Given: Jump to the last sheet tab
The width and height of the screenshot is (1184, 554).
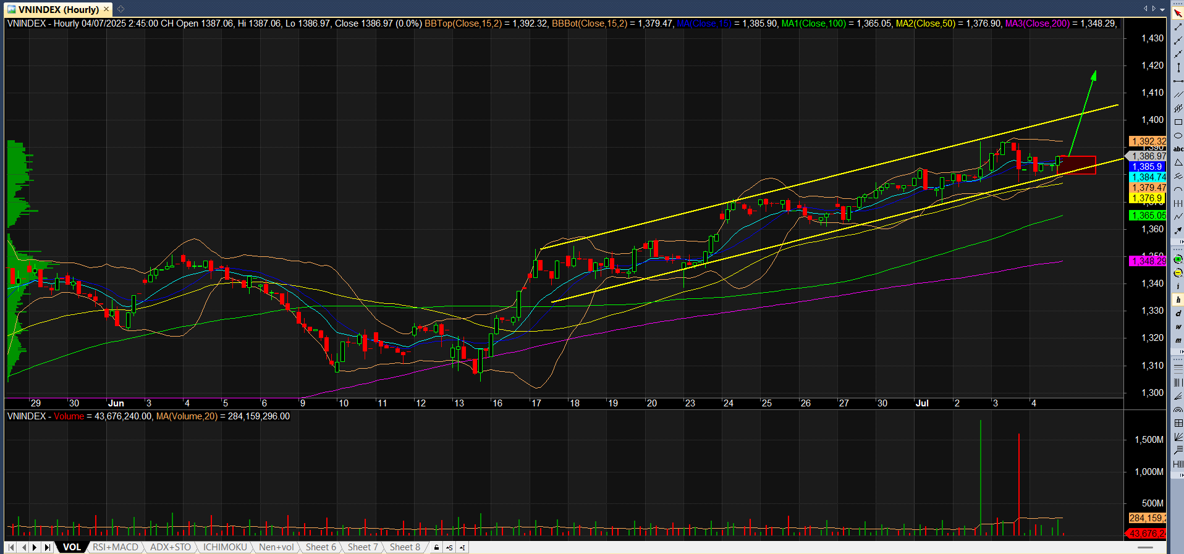Looking at the screenshot, I should pyautogui.click(x=48, y=547).
